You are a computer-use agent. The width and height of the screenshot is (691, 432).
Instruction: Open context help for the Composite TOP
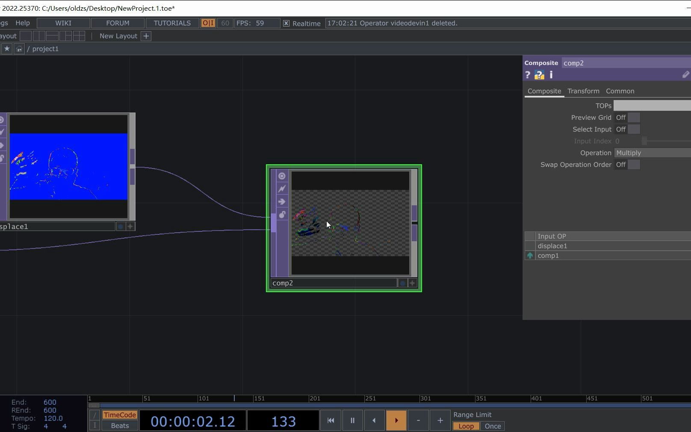[x=528, y=75]
